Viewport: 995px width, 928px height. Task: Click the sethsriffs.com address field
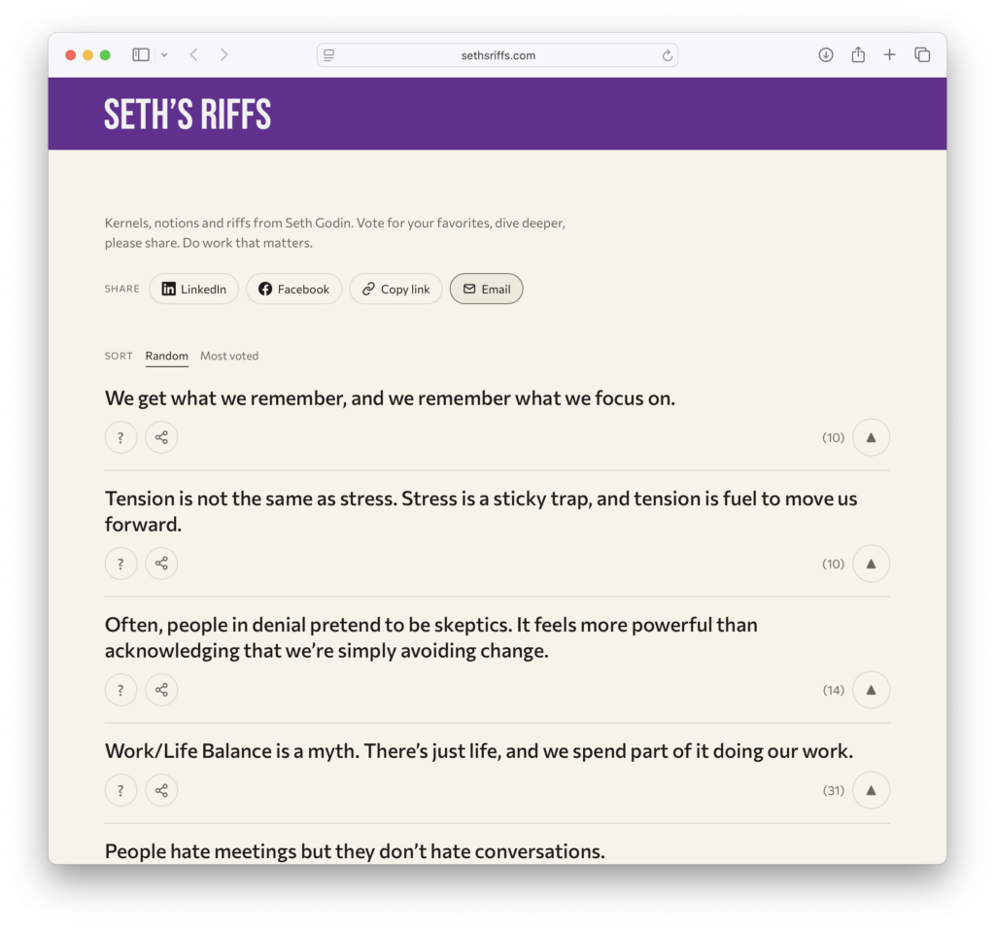[x=497, y=55]
